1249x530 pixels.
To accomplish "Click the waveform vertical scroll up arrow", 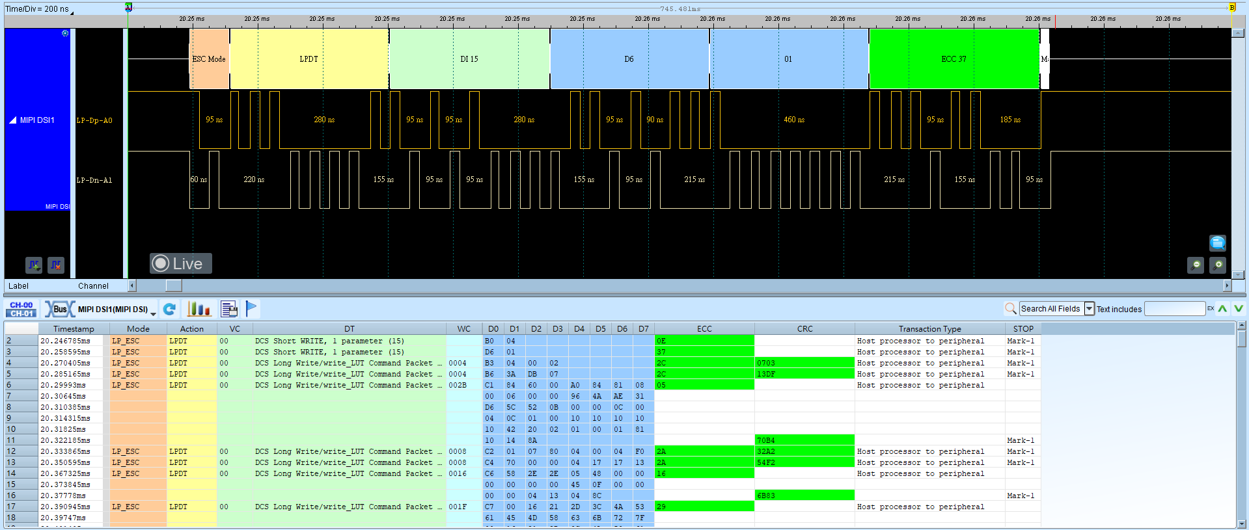I will (x=1237, y=33).
